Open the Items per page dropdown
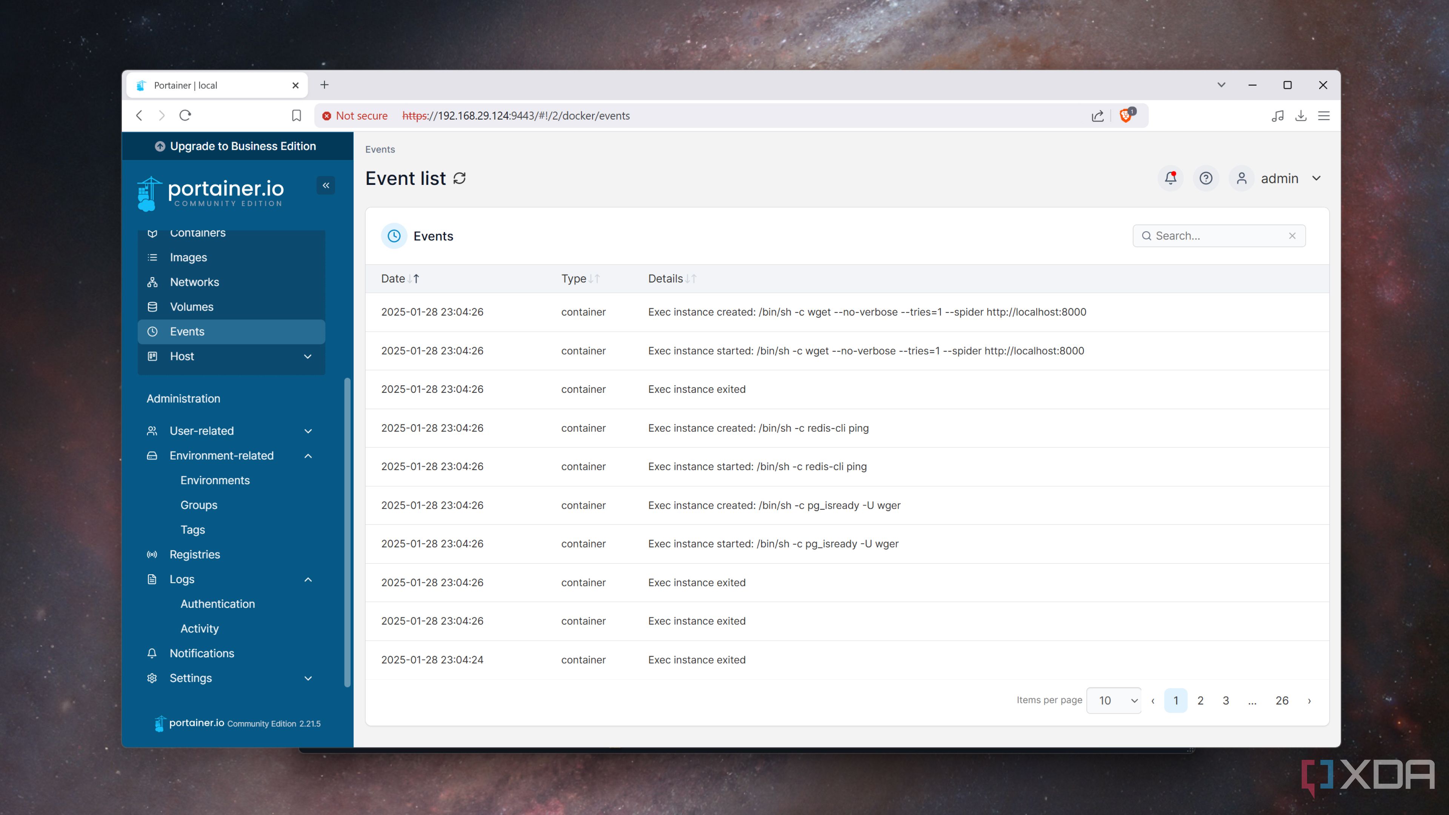 [x=1114, y=700]
